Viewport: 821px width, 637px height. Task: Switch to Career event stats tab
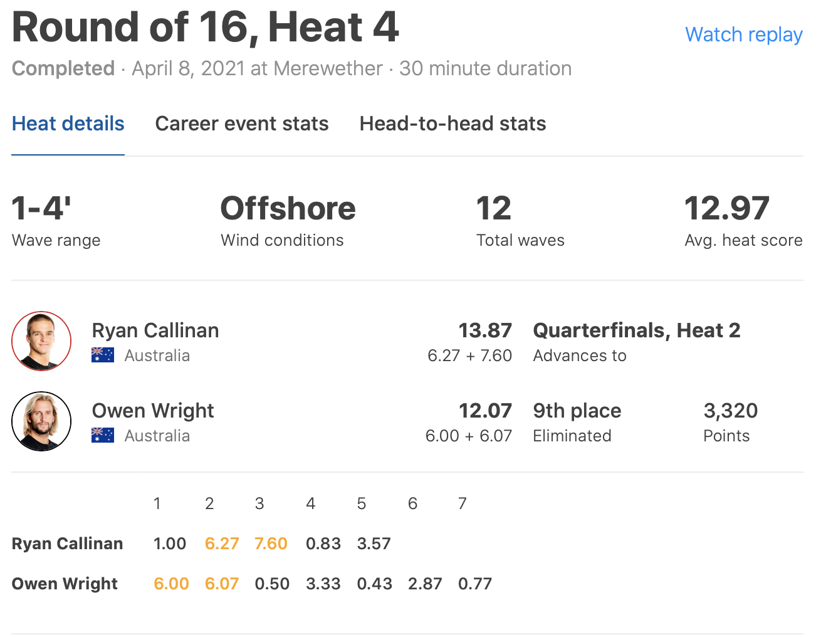tap(242, 124)
